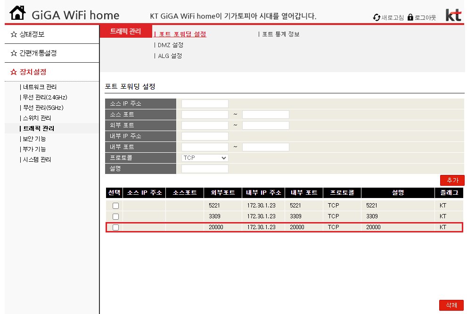
Task: Tick the checkbox for port 5221 row
Action: point(115,206)
